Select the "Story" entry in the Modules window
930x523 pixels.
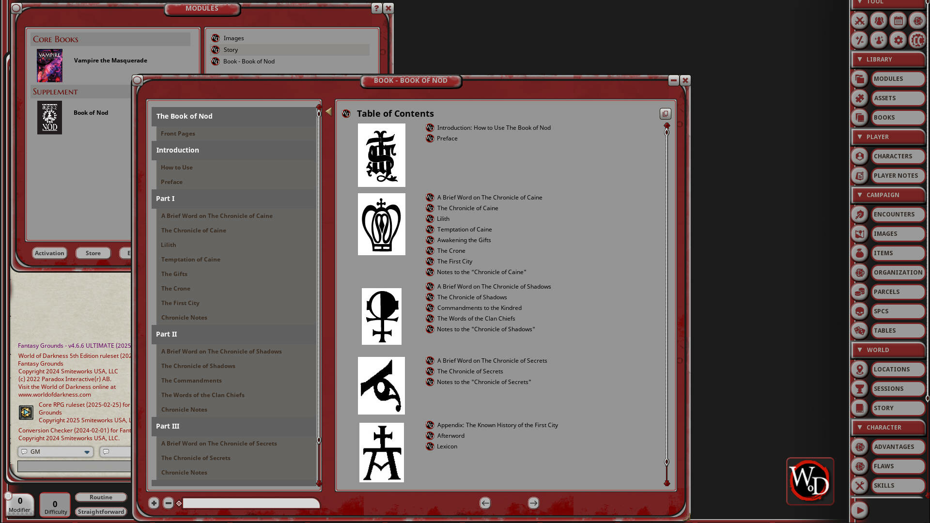click(231, 49)
